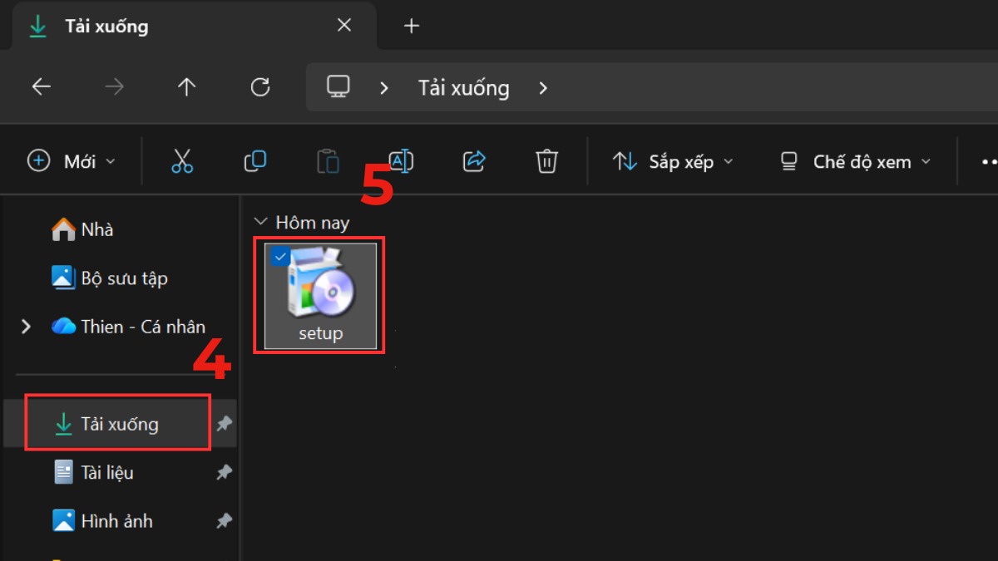Open the Sắp xếp sort dropdown
998x561 pixels.
coord(674,161)
